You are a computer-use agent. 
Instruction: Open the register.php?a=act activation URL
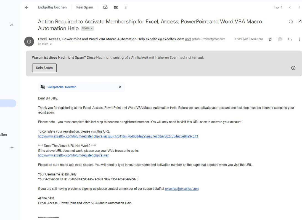pos(118,136)
